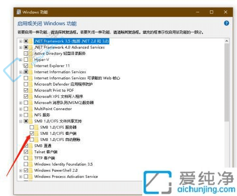237x196 pixels.
Task: Toggle .NET Framework 3.5 checkbox
Action: [x=26, y=41]
